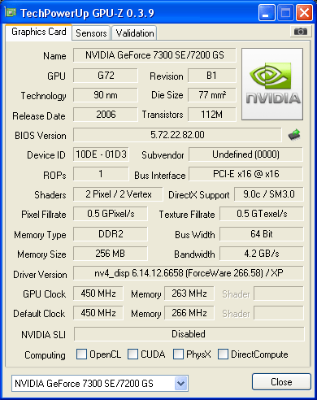Open the Validation tab
This screenshot has width=317, height=400.
tap(135, 33)
